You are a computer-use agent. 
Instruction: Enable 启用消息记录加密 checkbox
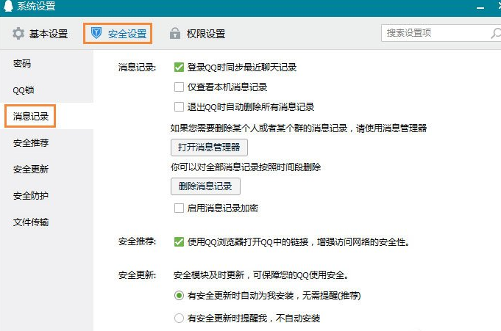tap(179, 208)
